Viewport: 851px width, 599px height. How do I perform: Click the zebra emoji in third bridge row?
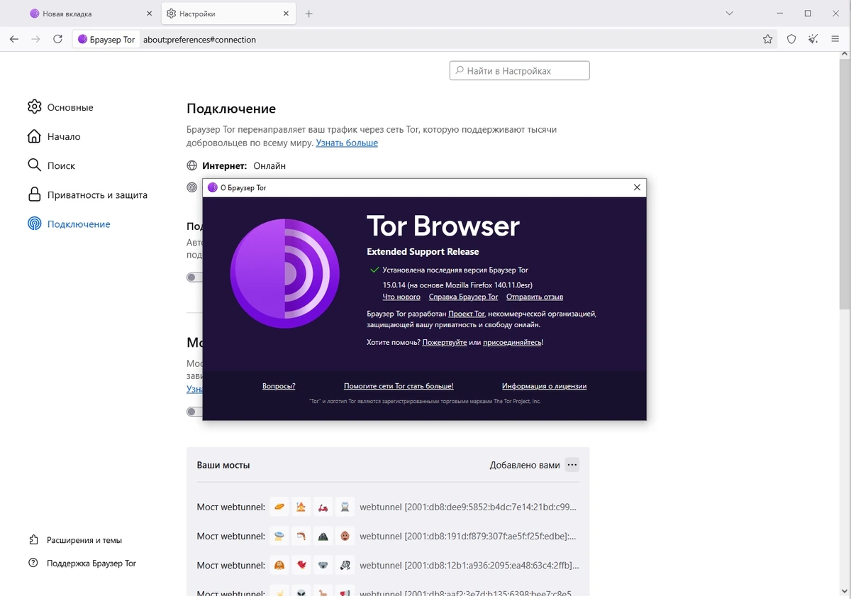(345, 565)
